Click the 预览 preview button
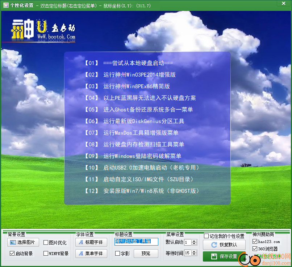 (146, 253)
